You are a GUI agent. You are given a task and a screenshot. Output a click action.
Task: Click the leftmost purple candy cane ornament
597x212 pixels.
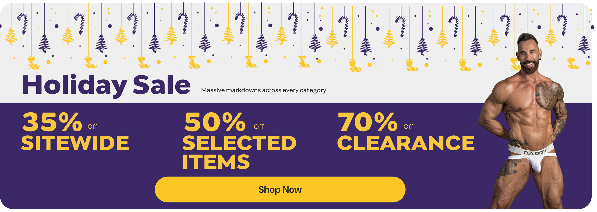23,24
